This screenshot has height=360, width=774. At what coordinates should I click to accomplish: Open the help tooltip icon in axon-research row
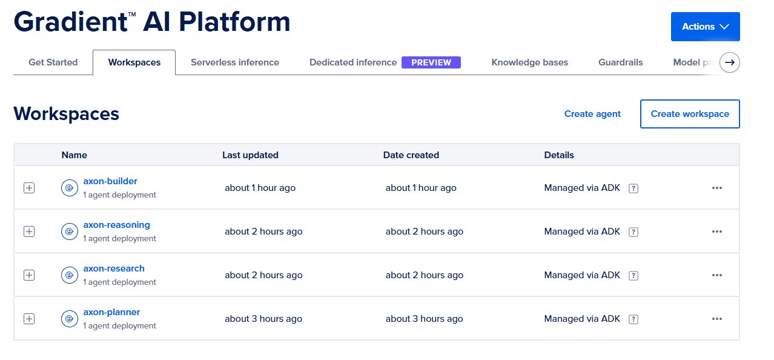(x=633, y=276)
